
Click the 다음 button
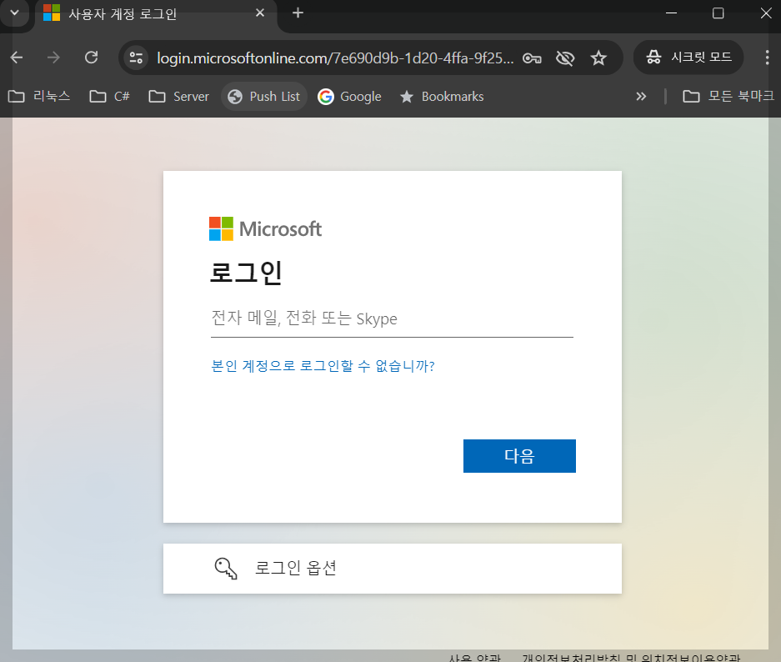pyautogui.click(x=519, y=456)
